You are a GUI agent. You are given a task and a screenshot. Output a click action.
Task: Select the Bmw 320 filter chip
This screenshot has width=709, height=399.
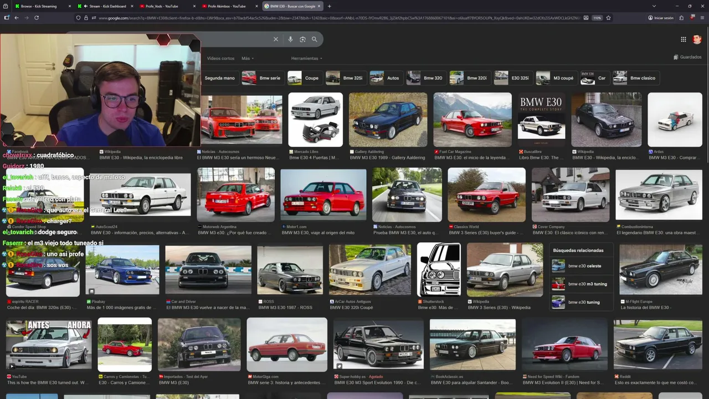(x=426, y=78)
